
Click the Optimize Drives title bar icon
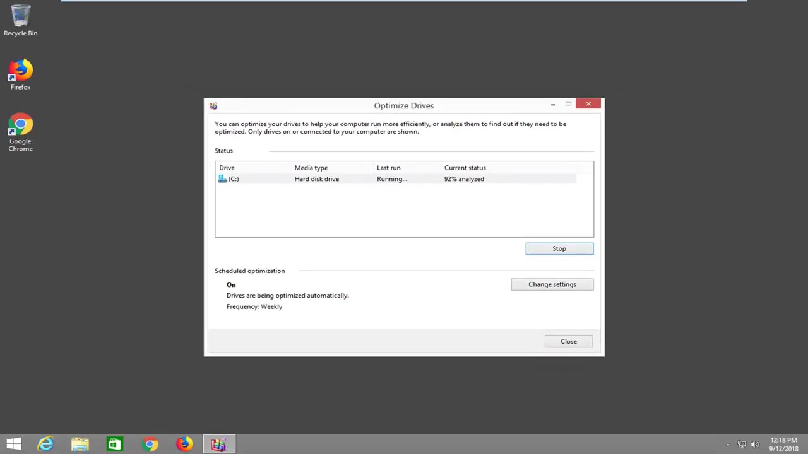pos(213,106)
